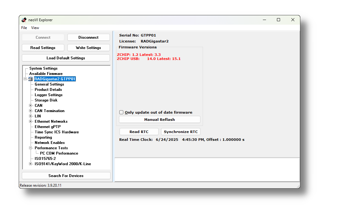Expand the CAN Termination node
This screenshot has height=222, width=340.
30,111
